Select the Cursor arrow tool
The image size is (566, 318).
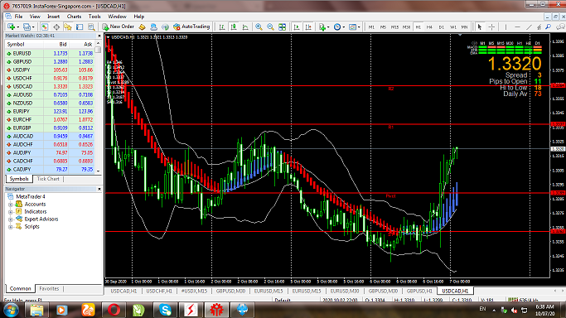(x=480, y=26)
